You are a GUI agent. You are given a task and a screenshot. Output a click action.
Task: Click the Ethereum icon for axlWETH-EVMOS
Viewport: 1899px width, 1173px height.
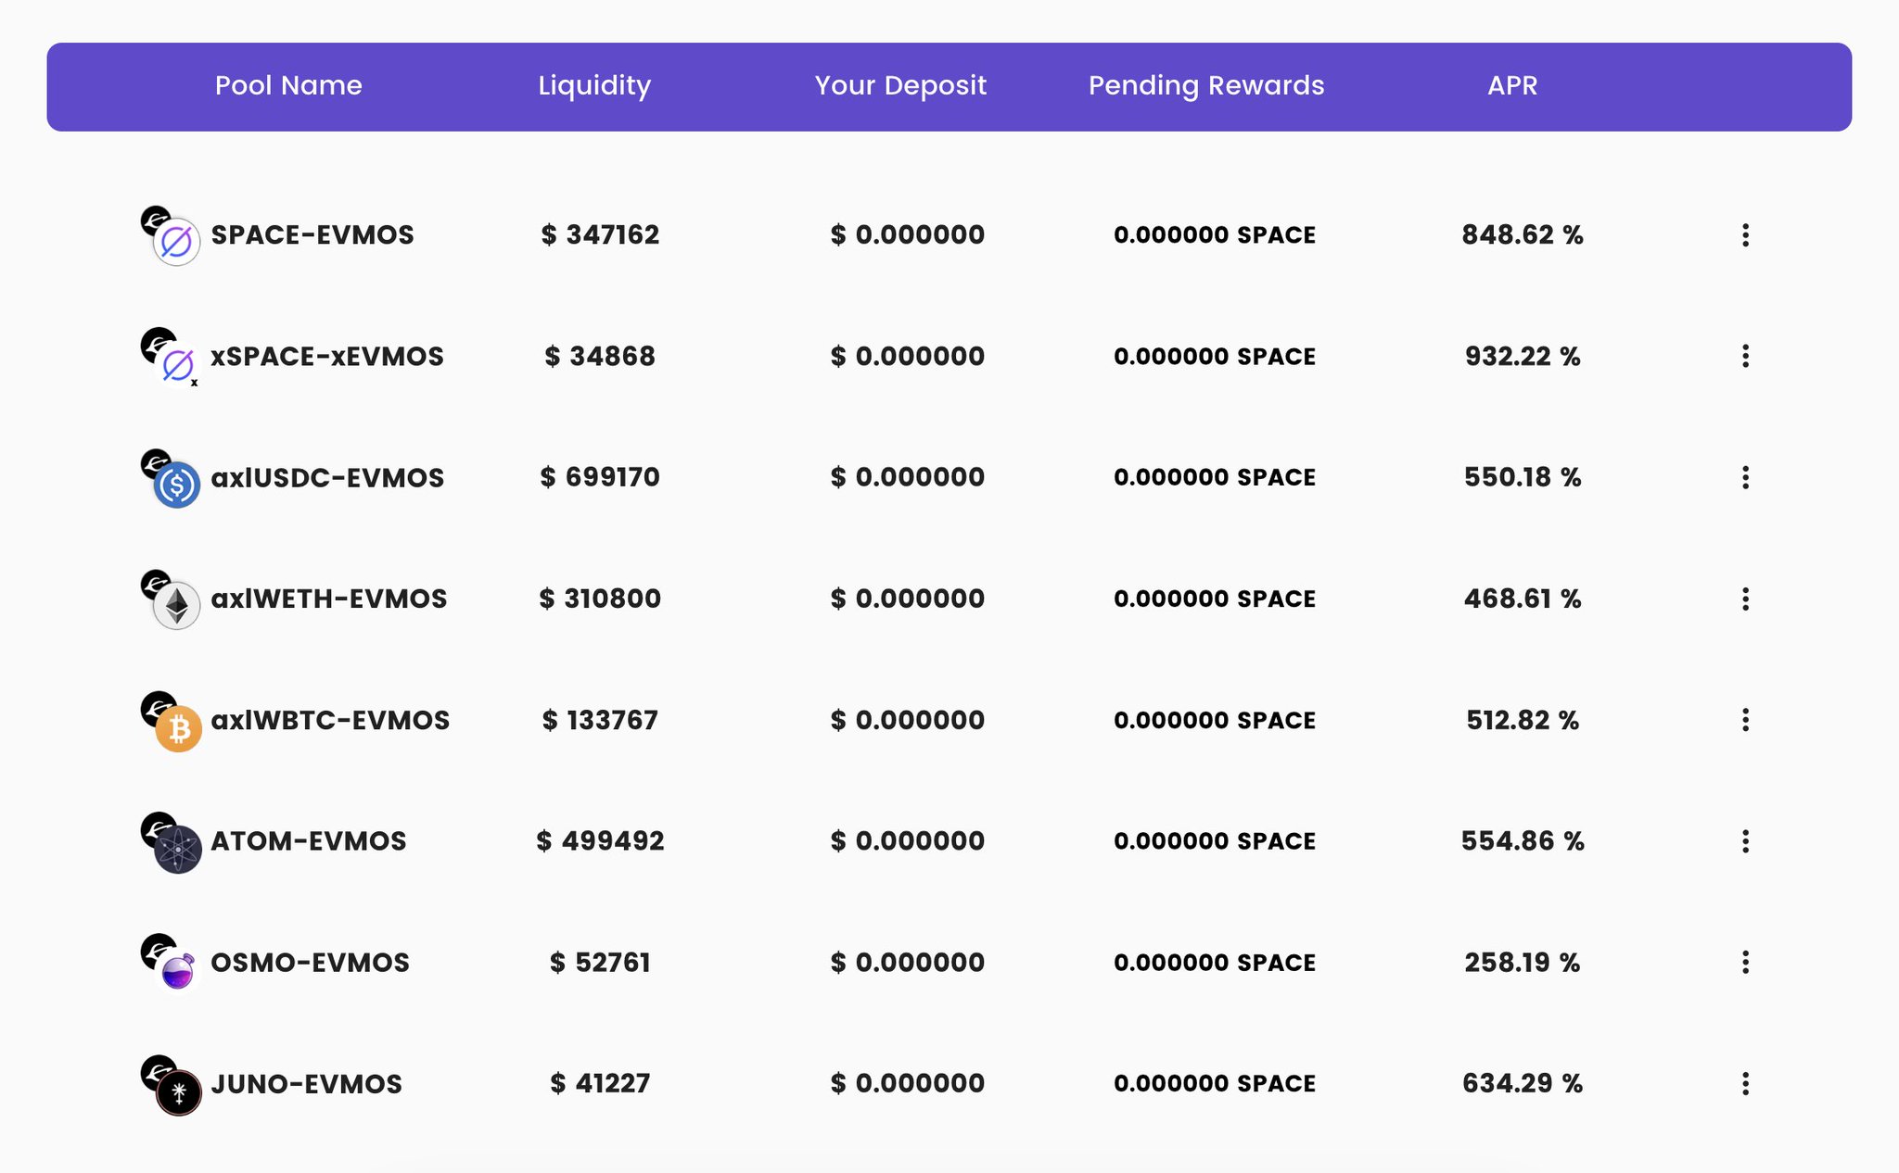[x=177, y=606]
